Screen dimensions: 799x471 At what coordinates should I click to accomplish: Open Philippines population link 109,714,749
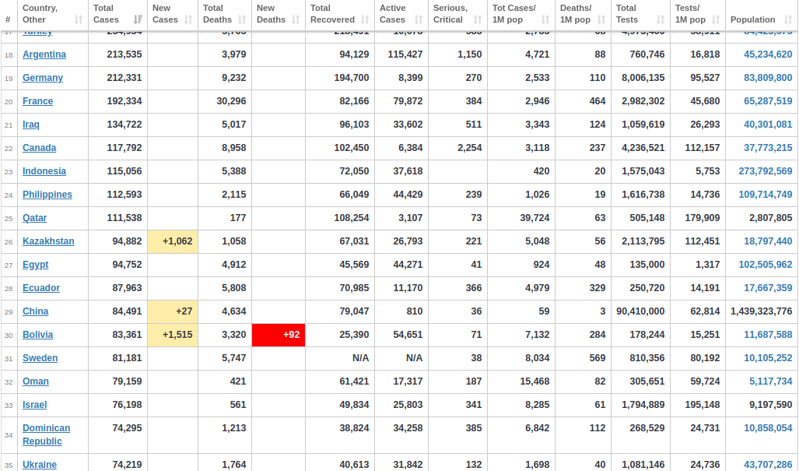(x=766, y=195)
